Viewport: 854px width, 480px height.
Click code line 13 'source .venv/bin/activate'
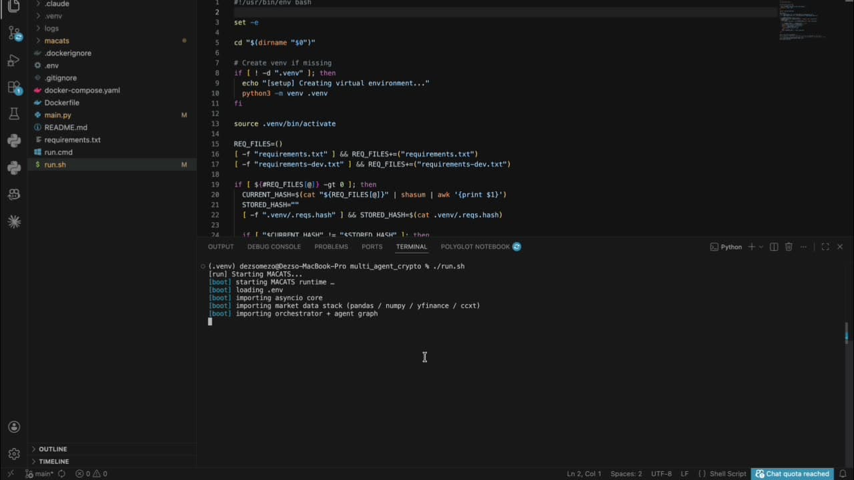(x=285, y=124)
